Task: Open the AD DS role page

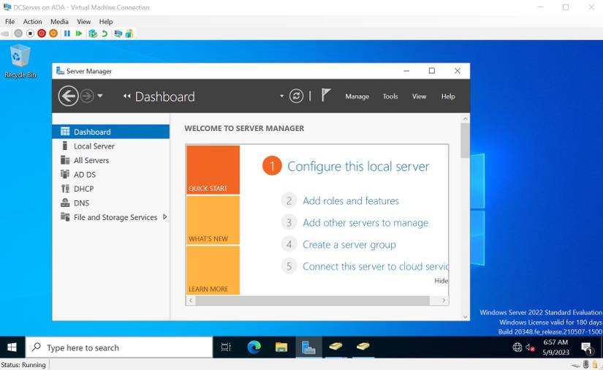Action: coord(111,175)
